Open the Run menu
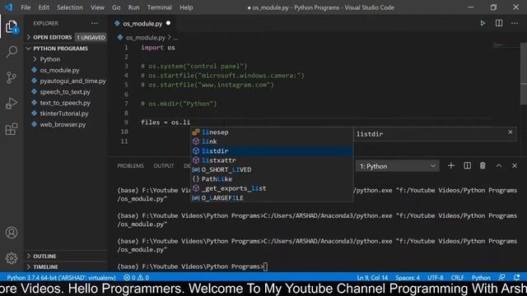527x296 pixels. [133, 7]
